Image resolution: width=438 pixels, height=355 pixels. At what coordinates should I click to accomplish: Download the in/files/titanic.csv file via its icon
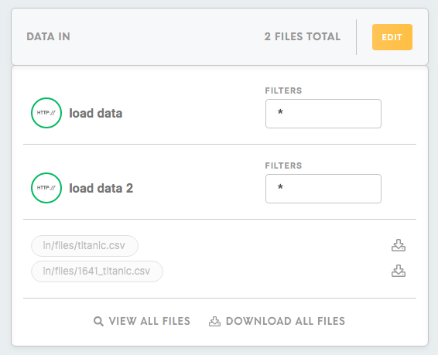pyautogui.click(x=399, y=245)
